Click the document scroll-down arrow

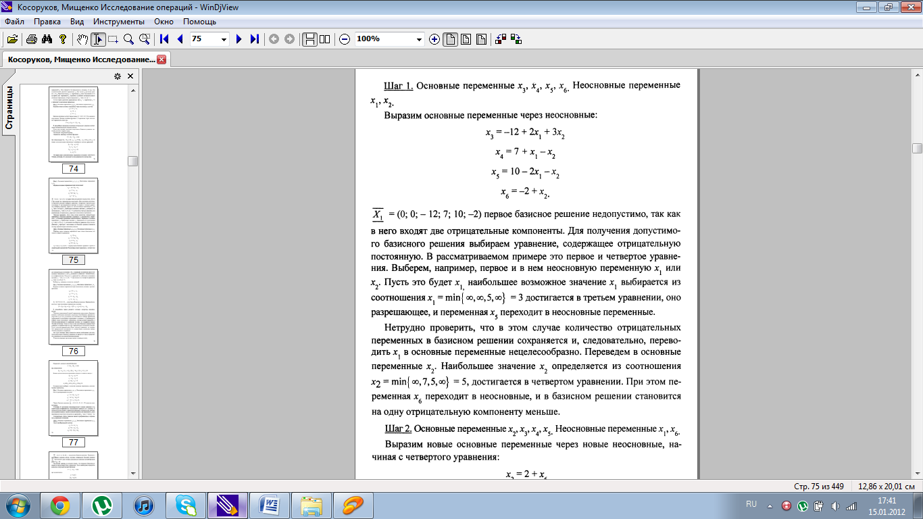tap(917, 473)
